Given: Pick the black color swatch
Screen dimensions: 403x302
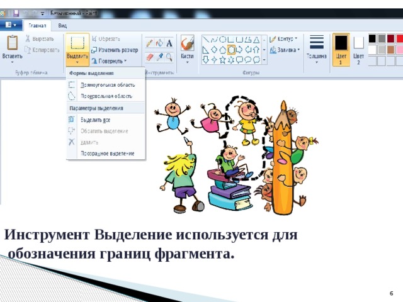Looking at the screenshot, I should [x=372, y=38].
